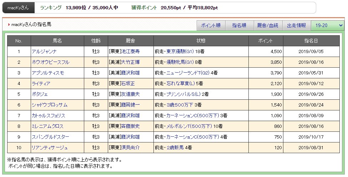Click the 状態 column header
Screen dimensions: 348x177
pos(201,41)
